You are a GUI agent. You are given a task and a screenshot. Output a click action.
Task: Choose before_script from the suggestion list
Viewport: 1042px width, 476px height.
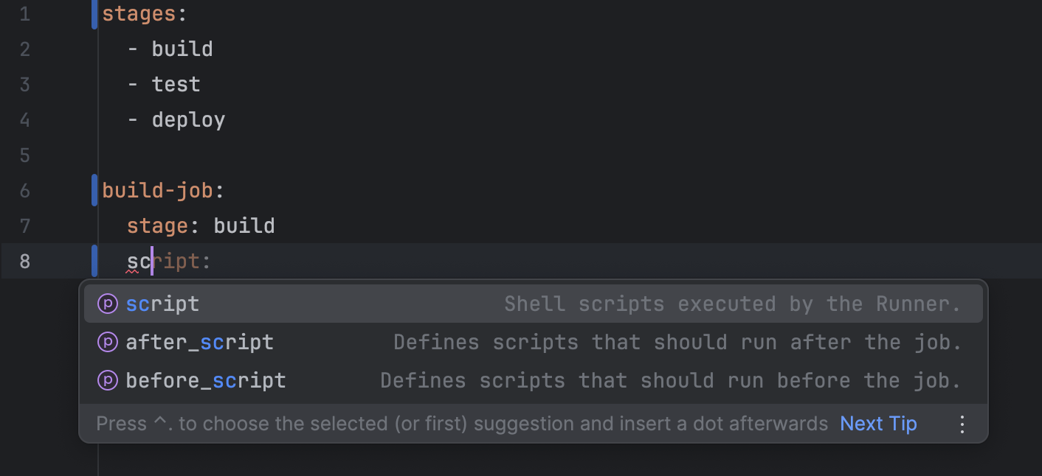[205, 380]
